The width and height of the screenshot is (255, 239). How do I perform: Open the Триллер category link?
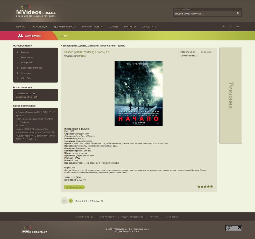(x=105, y=46)
